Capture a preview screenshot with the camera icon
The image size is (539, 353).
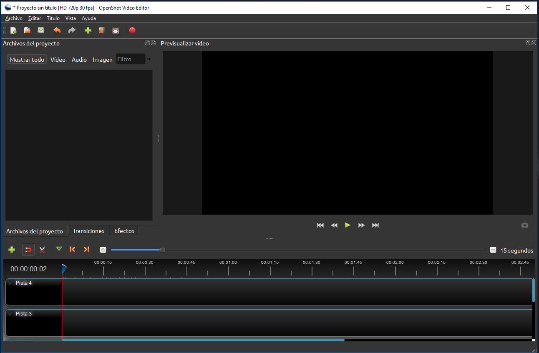point(524,225)
